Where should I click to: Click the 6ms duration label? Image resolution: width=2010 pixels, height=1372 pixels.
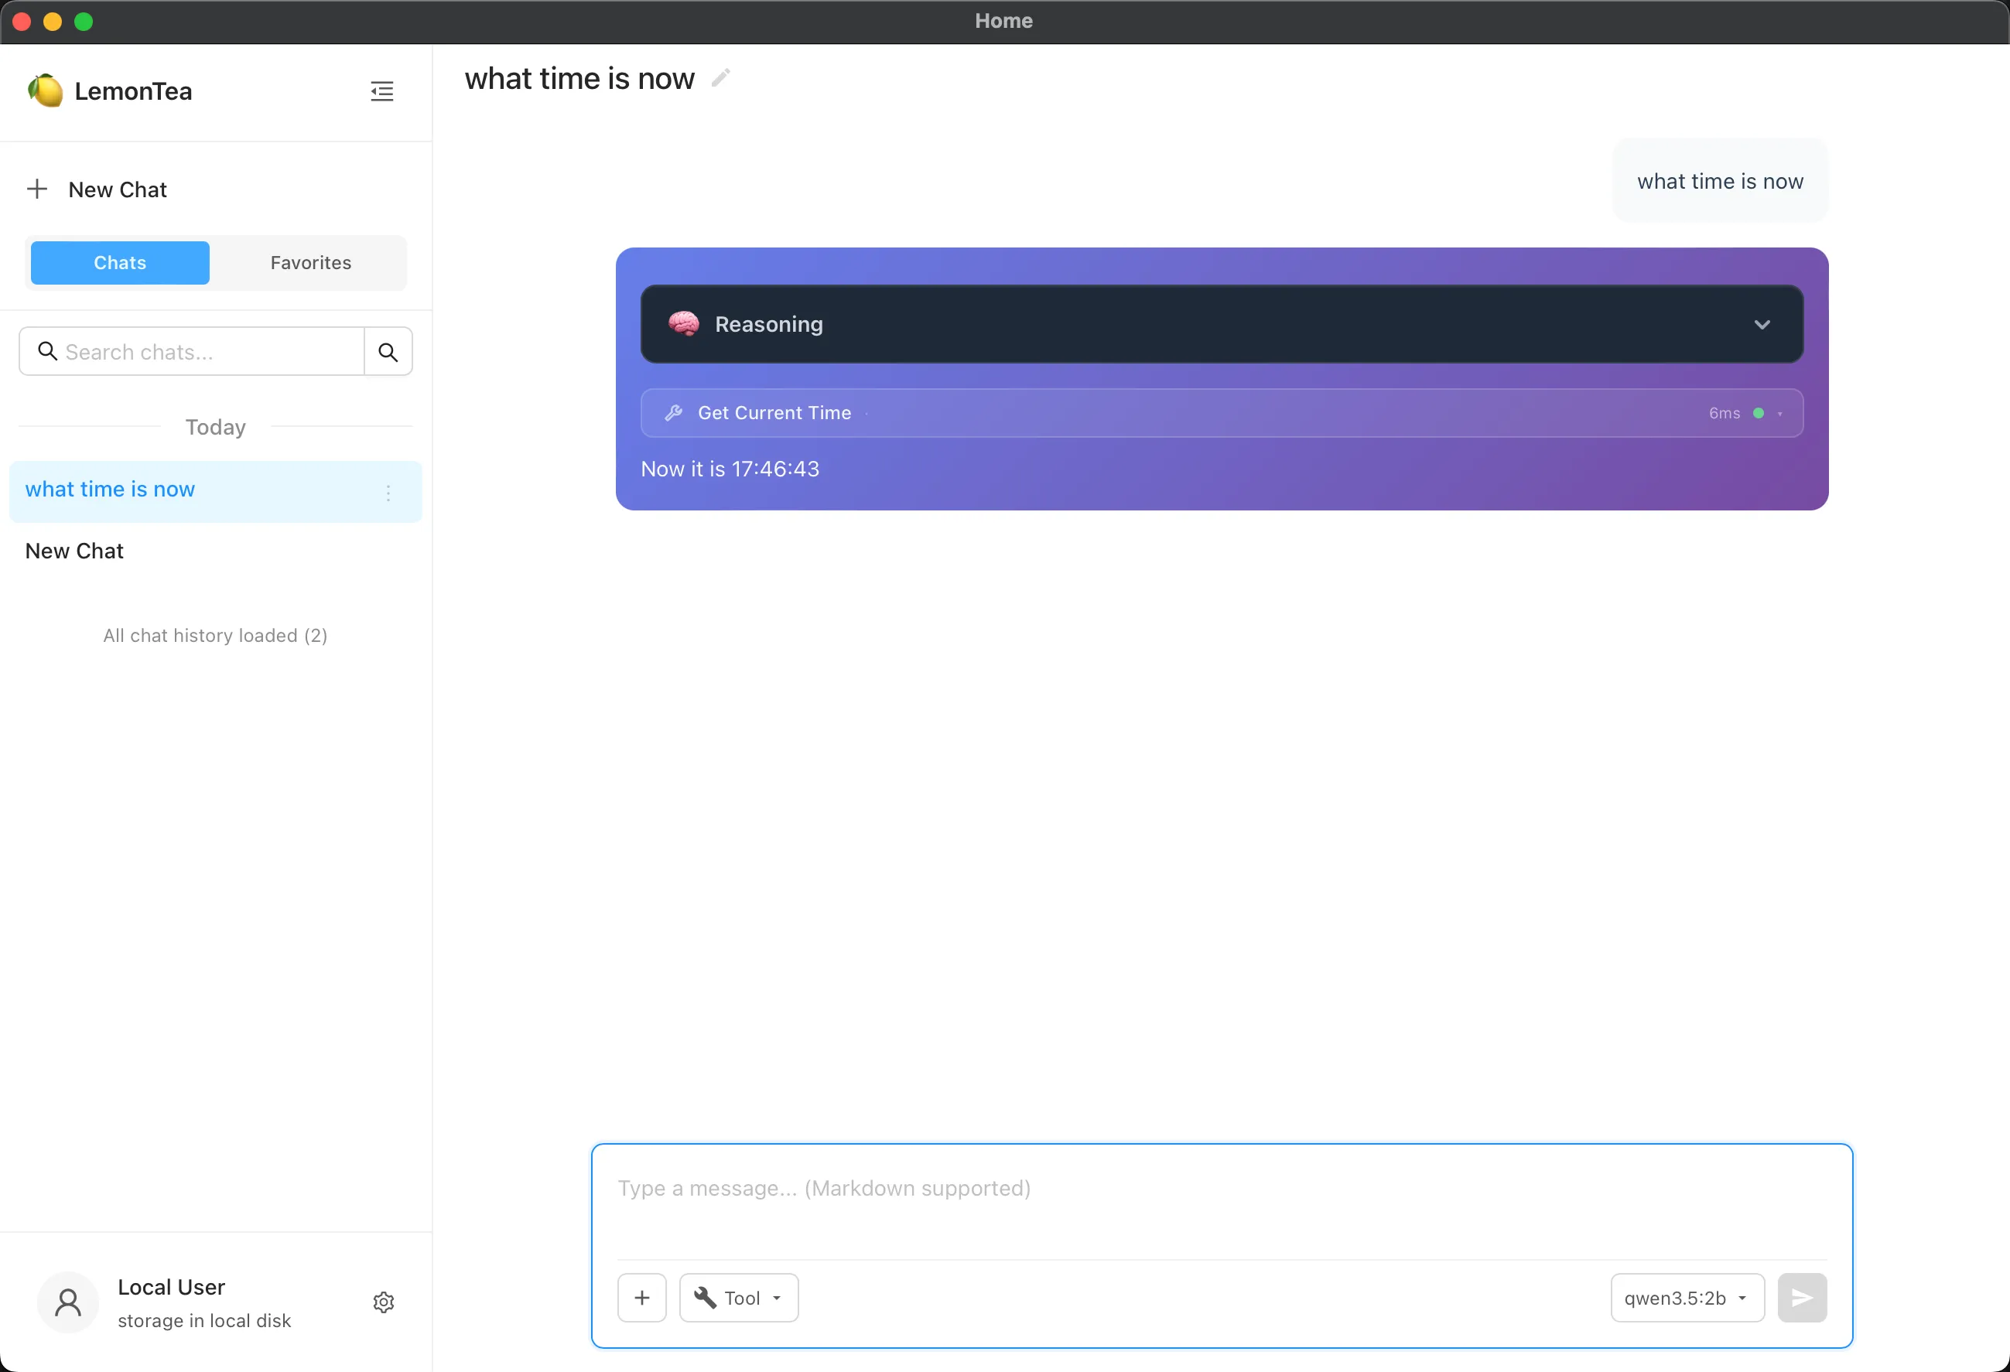[1724, 413]
